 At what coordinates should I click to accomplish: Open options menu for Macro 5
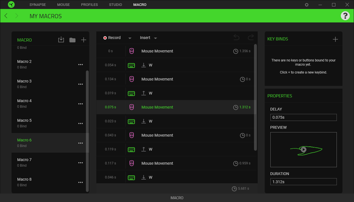click(81, 123)
